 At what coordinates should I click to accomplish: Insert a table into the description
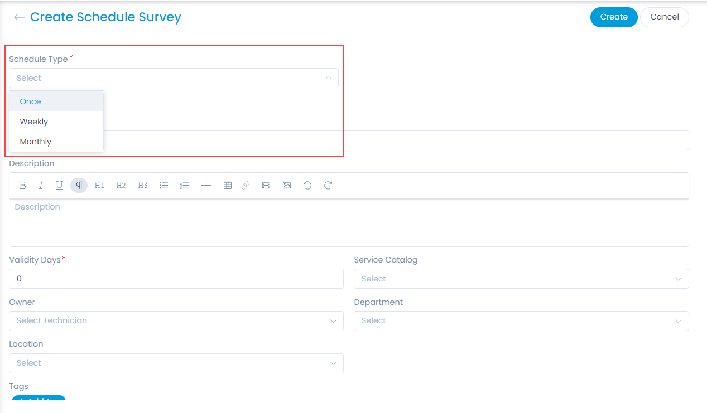228,186
